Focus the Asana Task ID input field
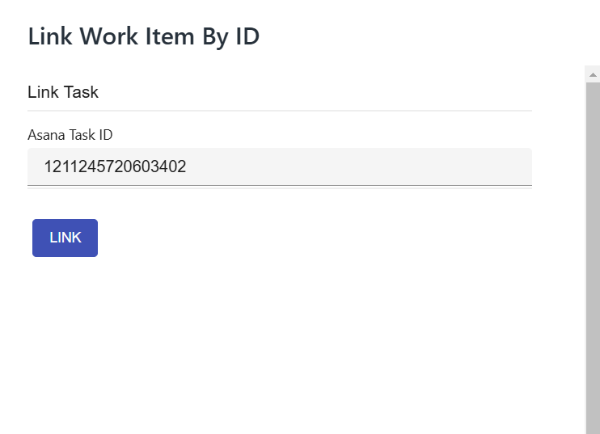Image resolution: width=600 pixels, height=434 pixels. pyautogui.click(x=279, y=166)
